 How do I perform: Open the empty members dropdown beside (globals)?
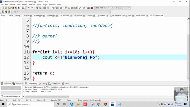(x=86, y=12)
